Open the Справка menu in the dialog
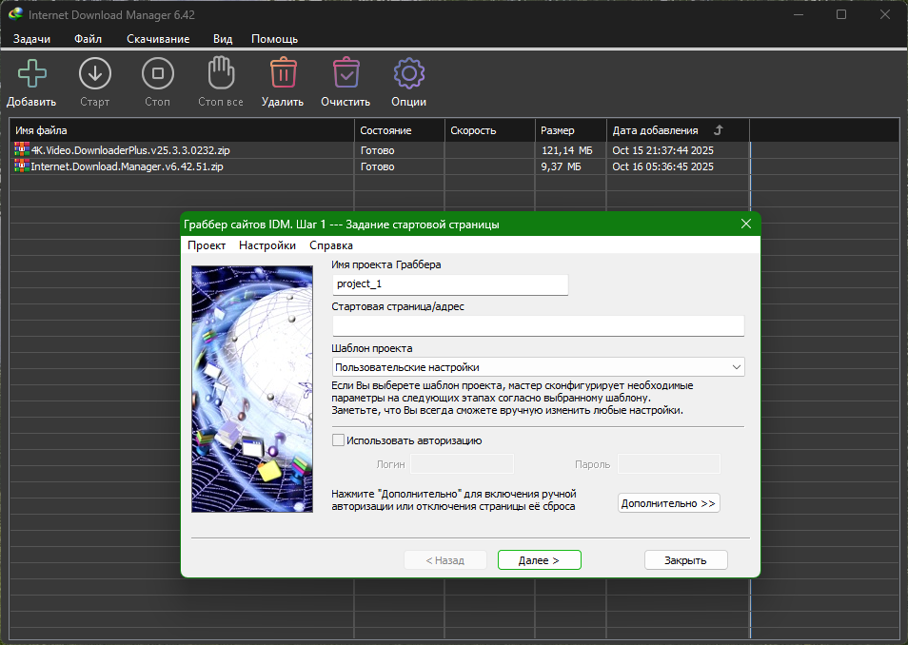Screen dimensions: 908x645 point(331,245)
